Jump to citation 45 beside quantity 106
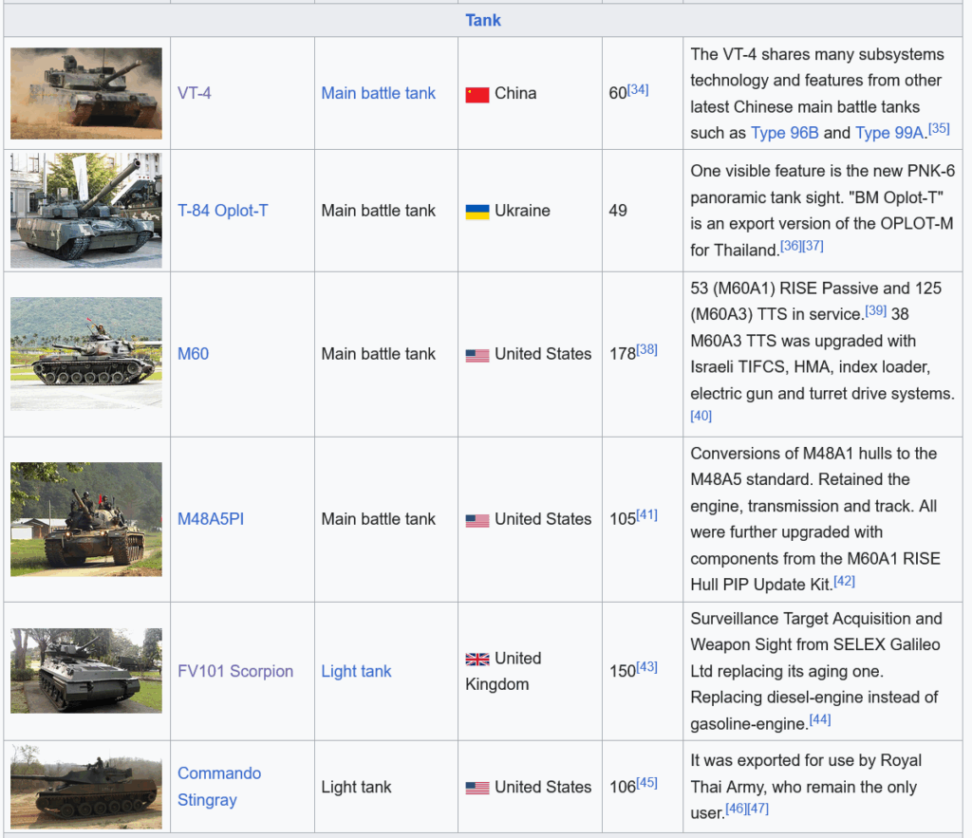This screenshot has width=972, height=838. click(646, 782)
